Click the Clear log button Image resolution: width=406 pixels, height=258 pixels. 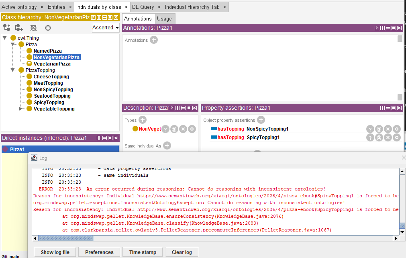182,252
